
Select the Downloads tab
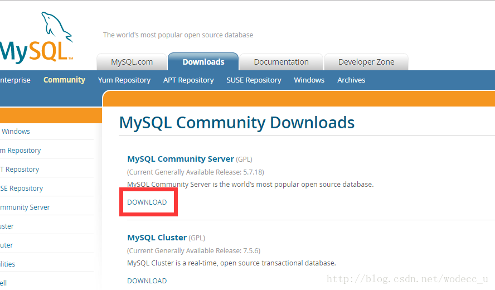pos(203,61)
